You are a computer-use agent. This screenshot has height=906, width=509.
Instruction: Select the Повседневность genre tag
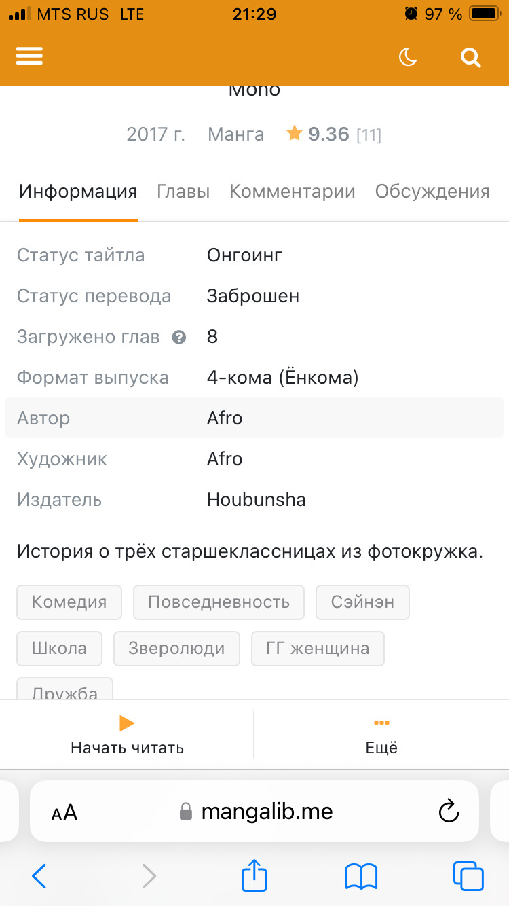coord(219,602)
